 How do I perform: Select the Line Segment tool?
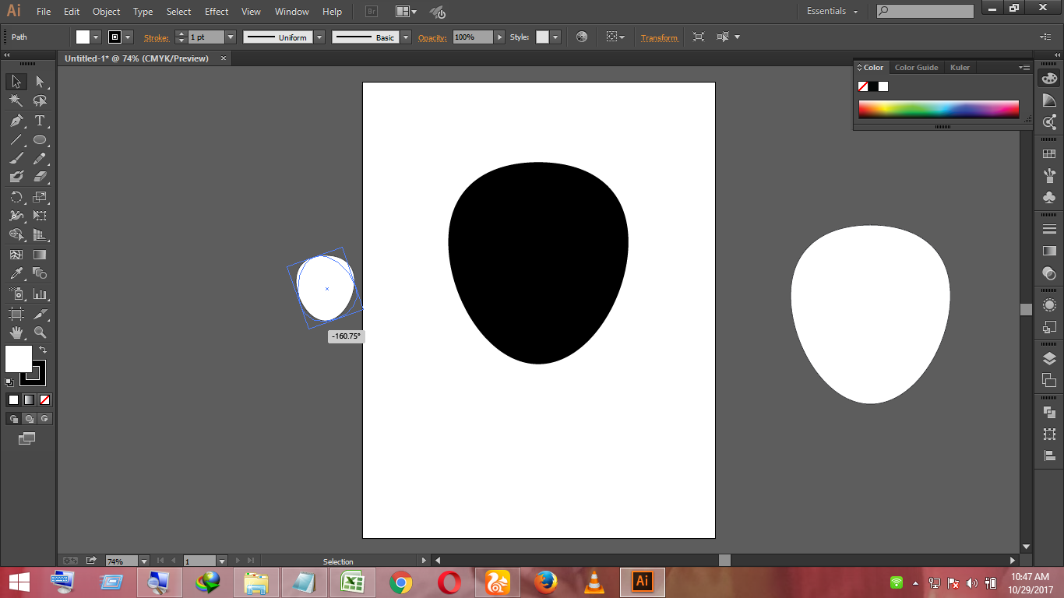click(16, 140)
